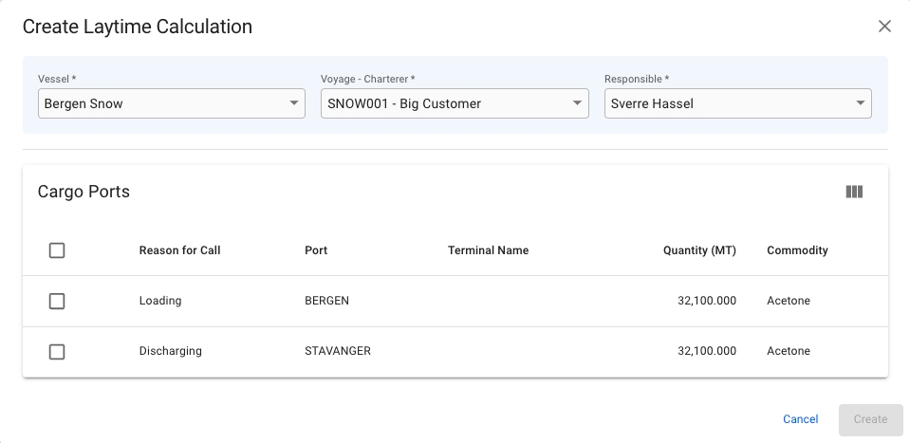Click the Discharging row quantity 32,100.000

point(706,351)
